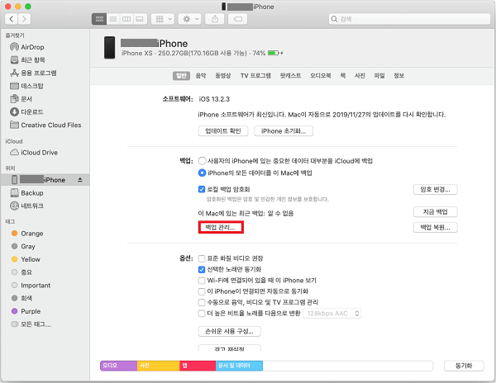Click the edit tags toolbar icon
496x383 pixels.
coord(237,19)
